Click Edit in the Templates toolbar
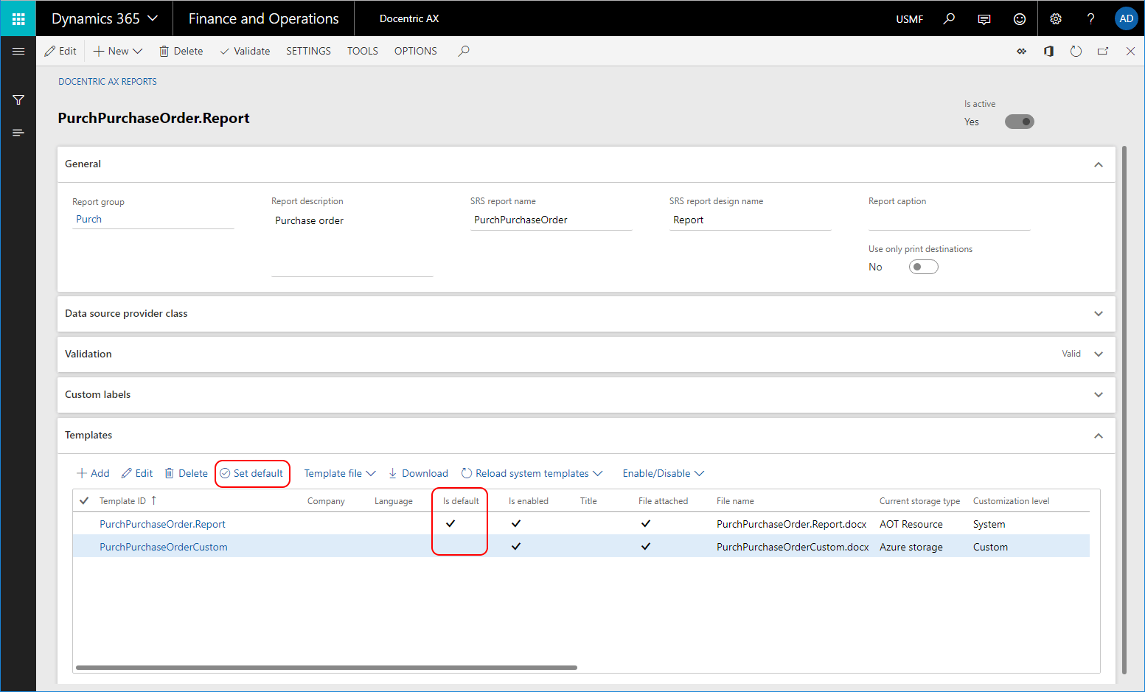1145x692 pixels. tap(137, 473)
